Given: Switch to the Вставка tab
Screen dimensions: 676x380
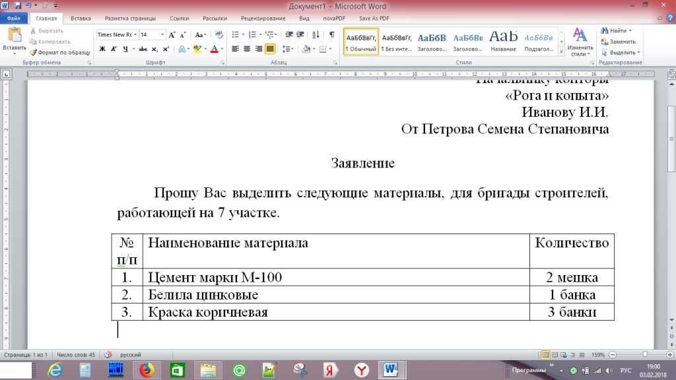Looking at the screenshot, I should tap(81, 18).
